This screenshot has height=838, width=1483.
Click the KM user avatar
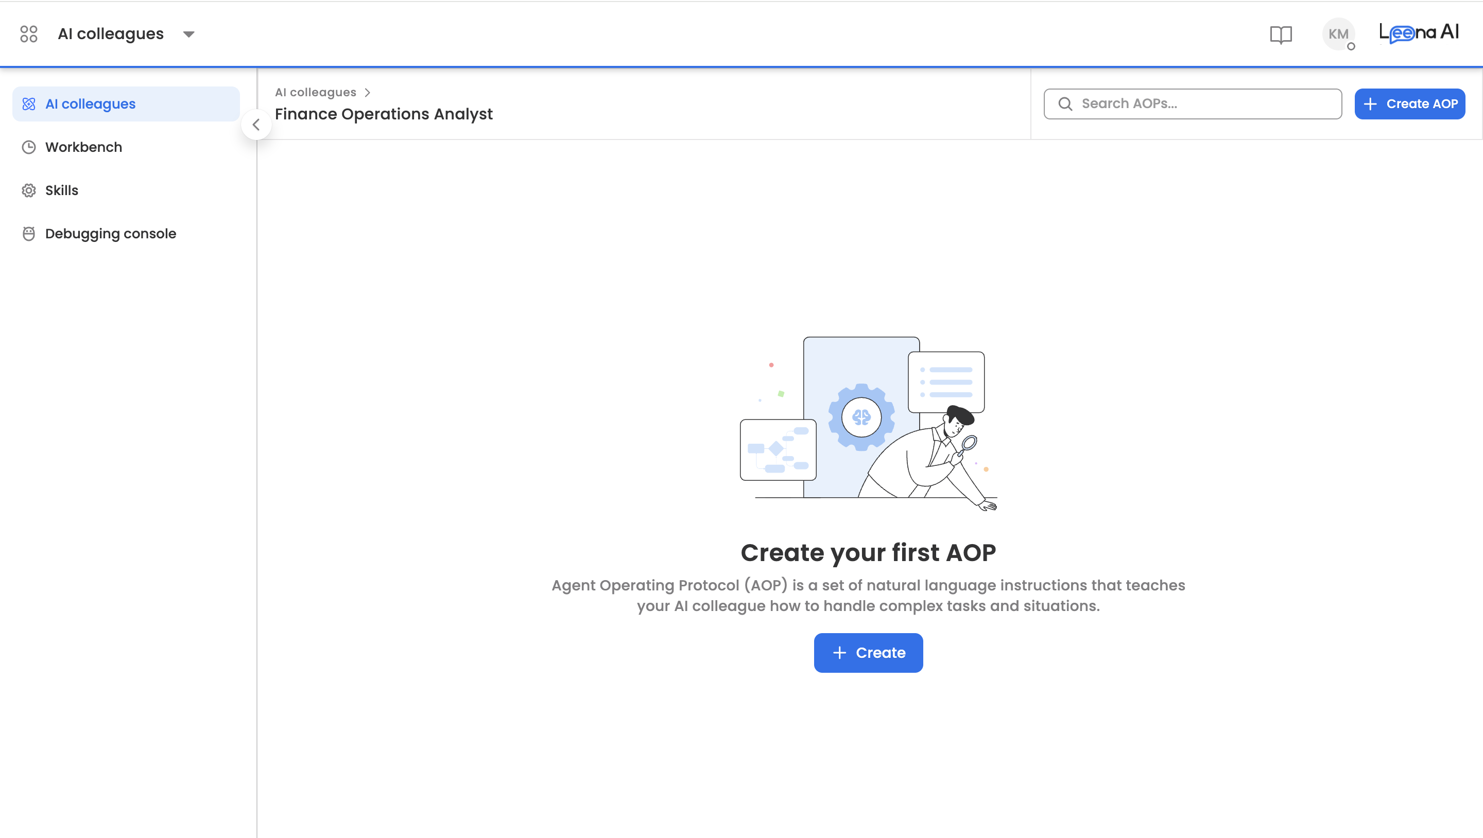point(1338,34)
